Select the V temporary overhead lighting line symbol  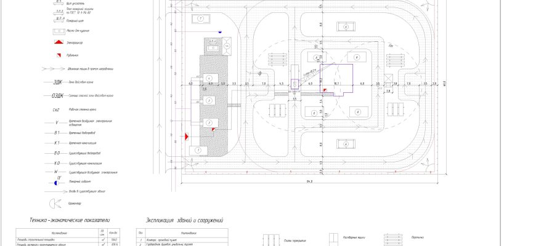click(x=57, y=122)
